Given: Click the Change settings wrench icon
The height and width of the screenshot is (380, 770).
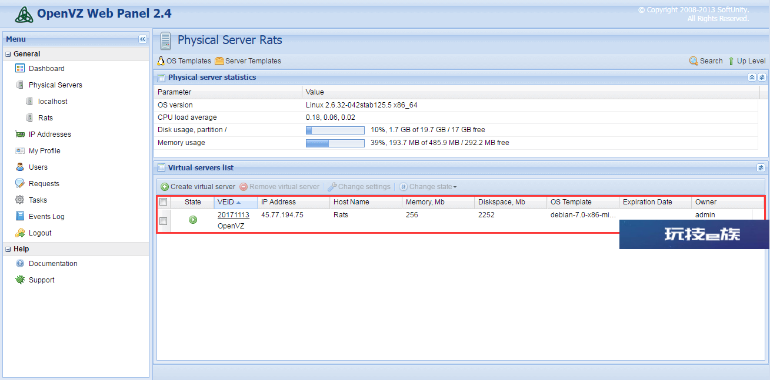Looking at the screenshot, I should (332, 187).
